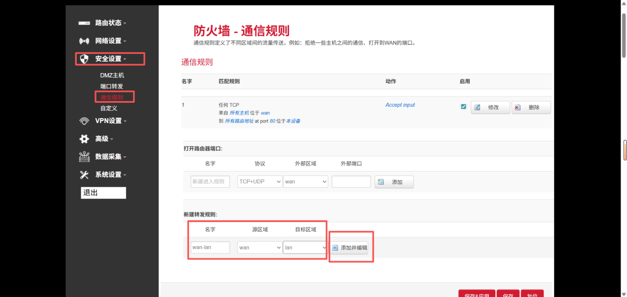The image size is (627, 297).
Task: Open the TCP+UDP protocol dropdown
Action: click(x=259, y=181)
